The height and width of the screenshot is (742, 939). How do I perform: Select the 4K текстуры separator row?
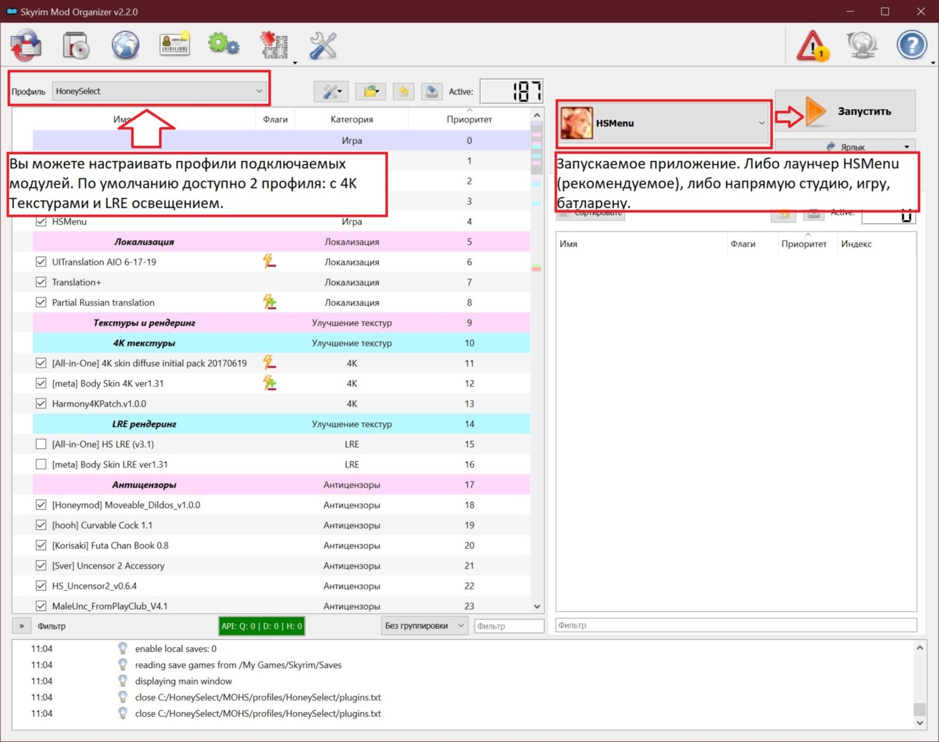281,343
